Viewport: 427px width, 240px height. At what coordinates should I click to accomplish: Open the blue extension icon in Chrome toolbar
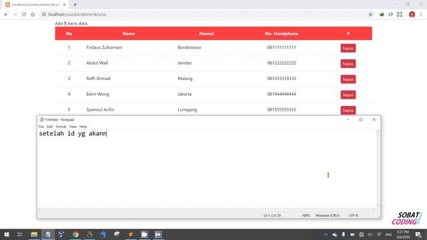390,15
